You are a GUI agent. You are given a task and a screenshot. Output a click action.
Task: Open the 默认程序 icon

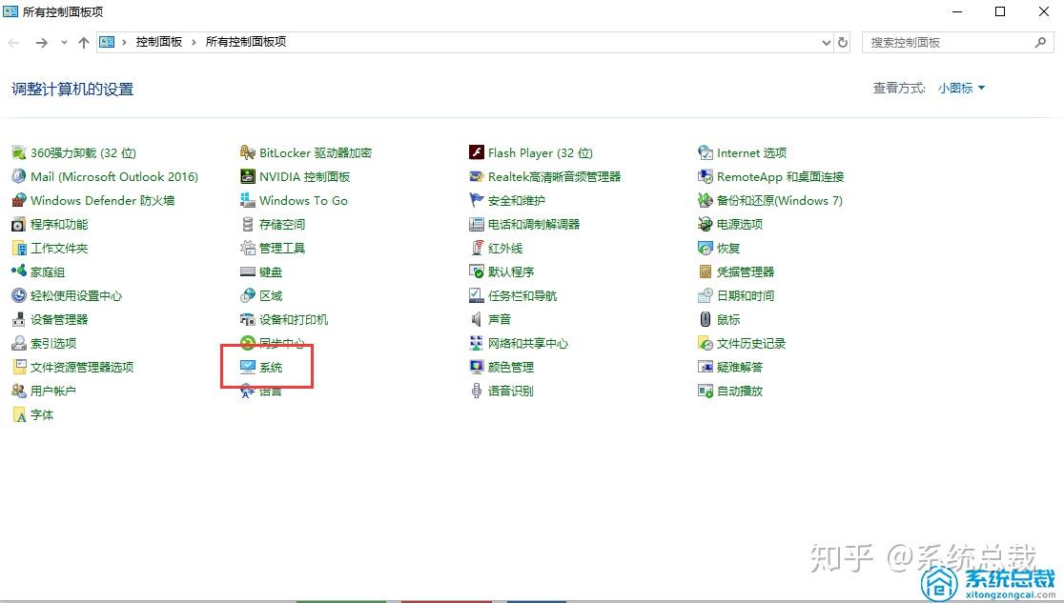click(x=477, y=271)
